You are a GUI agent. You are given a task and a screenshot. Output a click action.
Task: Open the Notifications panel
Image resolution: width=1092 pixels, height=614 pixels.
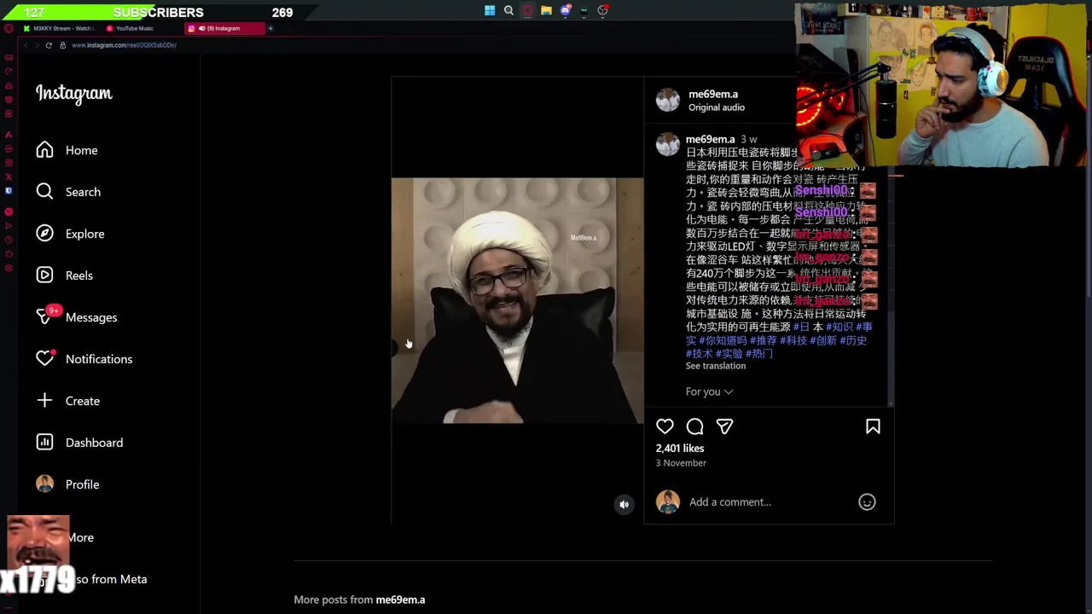pos(84,359)
